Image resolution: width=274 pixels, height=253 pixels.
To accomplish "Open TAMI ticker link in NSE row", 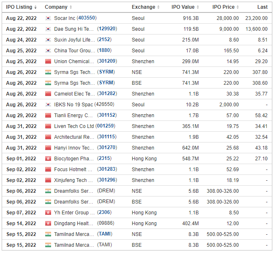I will 105,234.
